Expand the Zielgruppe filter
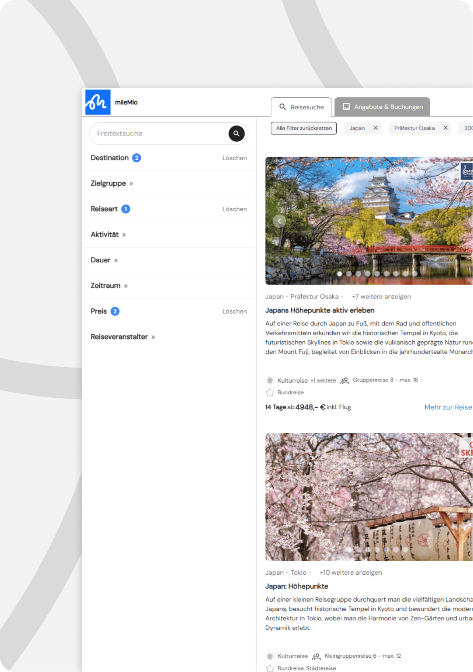The height and width of the screenshot is (672, 473). tap(112, 184)
